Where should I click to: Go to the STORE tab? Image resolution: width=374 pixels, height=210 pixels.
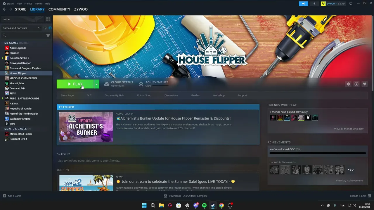[x=20, y=9]
